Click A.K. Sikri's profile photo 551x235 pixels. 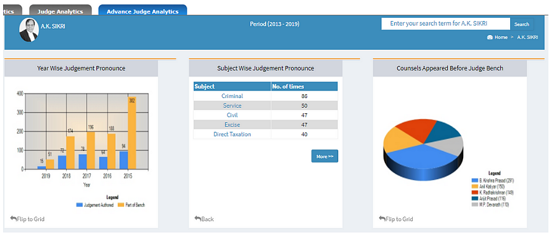[x=29, y=30]
